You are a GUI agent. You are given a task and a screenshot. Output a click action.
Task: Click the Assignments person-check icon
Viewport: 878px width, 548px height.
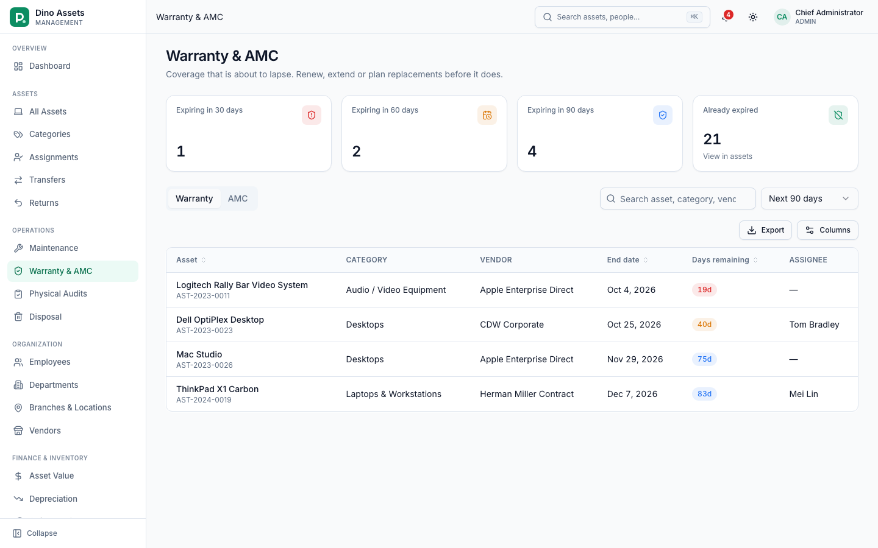(x=18, y=157)
